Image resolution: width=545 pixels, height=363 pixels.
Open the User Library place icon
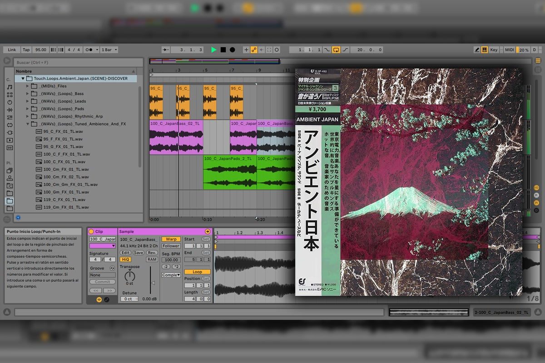[x=10, y=178]
